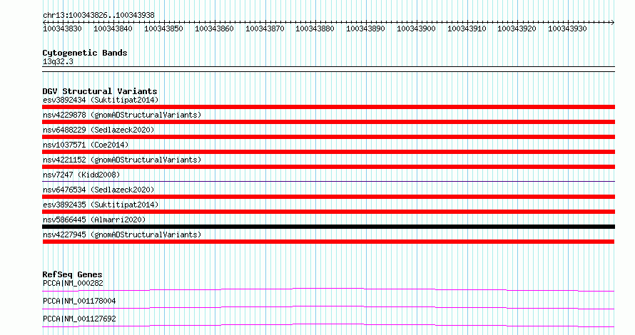The image size is (635, 335).
Task: Open variant label esv3892434 (Suktitipat2014)
Action: [x=101, y=100]
